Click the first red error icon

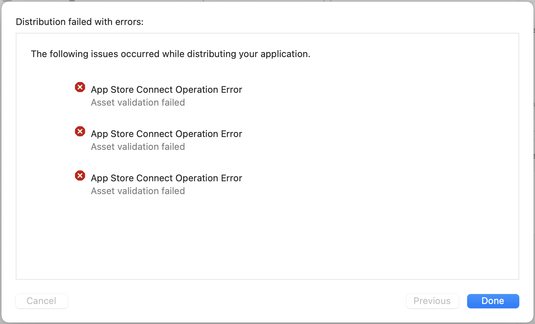[80, 87]
